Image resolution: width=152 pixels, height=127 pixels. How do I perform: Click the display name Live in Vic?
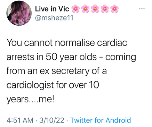(52, 9)
